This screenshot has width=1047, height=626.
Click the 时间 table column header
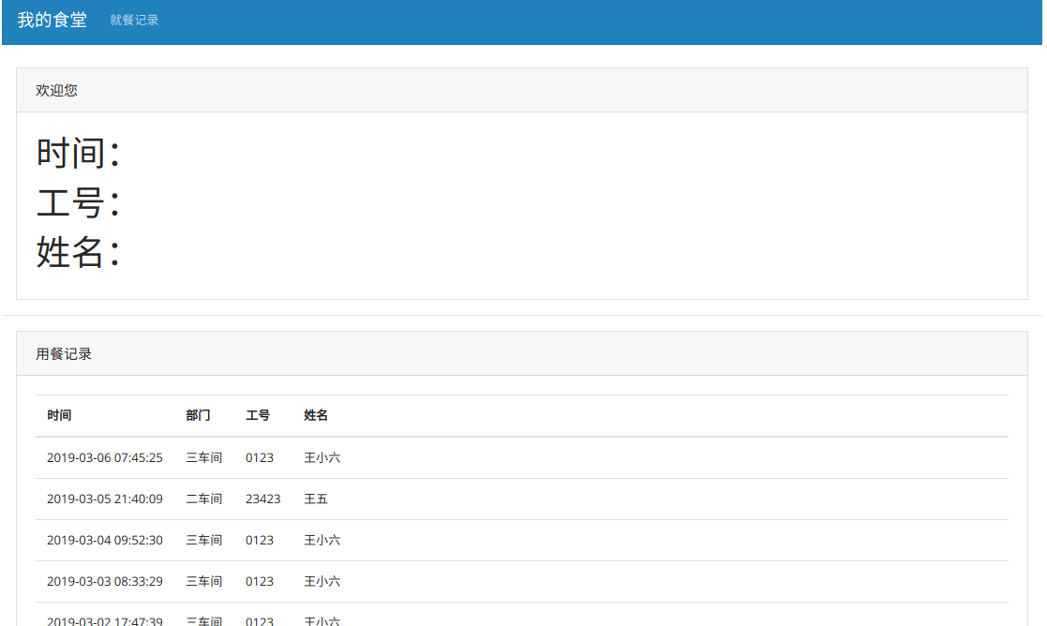pos(59,415)
